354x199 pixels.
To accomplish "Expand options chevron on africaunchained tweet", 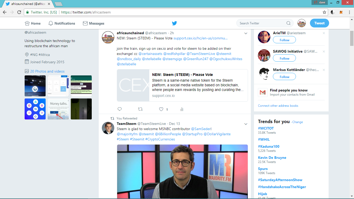I will tap(246, 33).
